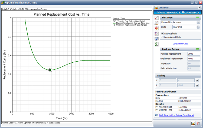Expand the Analysis panel arrow
Viewport: 203px width, 128px height.
(200, 8)
